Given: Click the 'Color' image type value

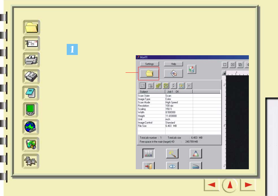Looking at the screenshot, I should (x=168, y=99).
